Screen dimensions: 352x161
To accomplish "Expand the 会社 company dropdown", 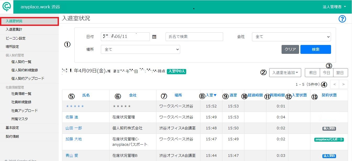I will click(x=291, y=37).
